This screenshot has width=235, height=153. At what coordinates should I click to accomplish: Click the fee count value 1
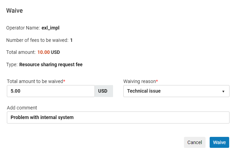71,40
